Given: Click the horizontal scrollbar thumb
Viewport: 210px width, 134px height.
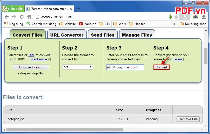Looking at the screenshot, I should (65, 130).
